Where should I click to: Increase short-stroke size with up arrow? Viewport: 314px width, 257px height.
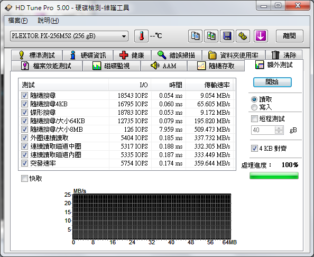[x=279, y=128]
